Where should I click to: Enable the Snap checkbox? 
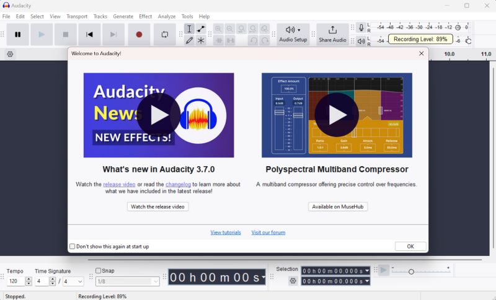click(99, 271)
